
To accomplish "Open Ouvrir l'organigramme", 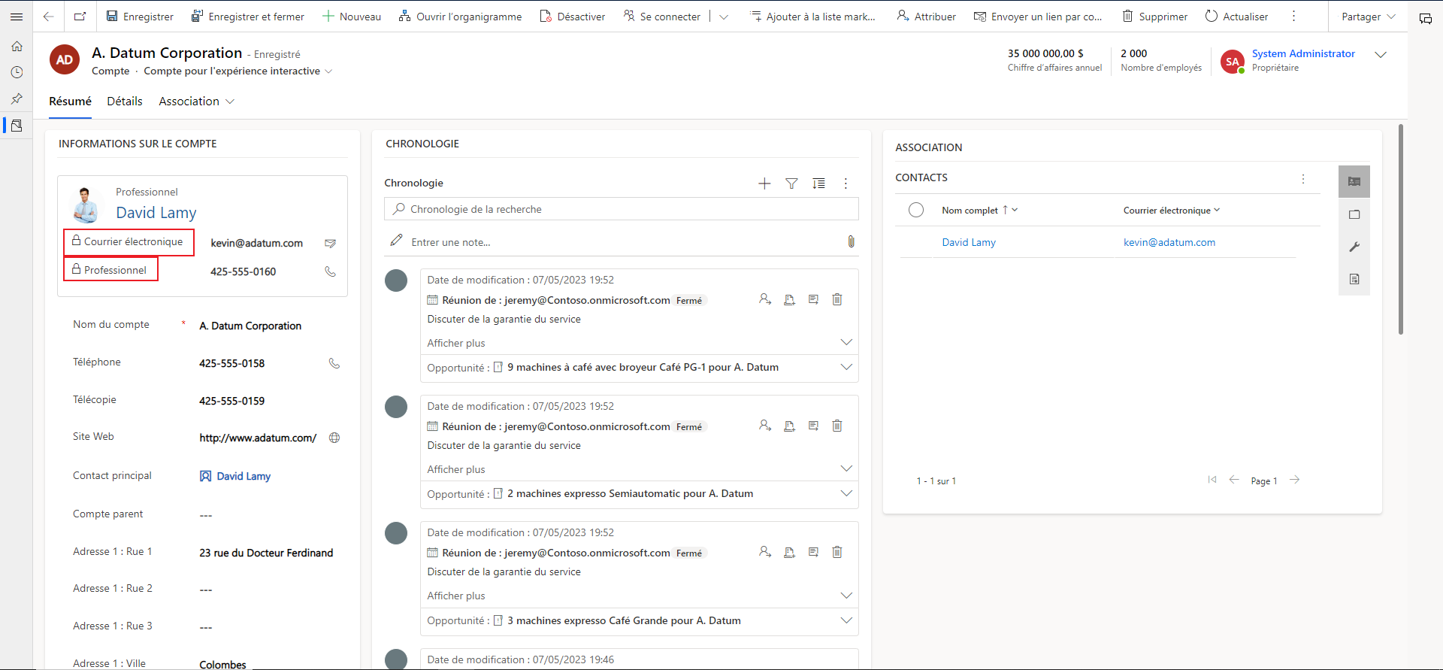I will pos(460,17).
